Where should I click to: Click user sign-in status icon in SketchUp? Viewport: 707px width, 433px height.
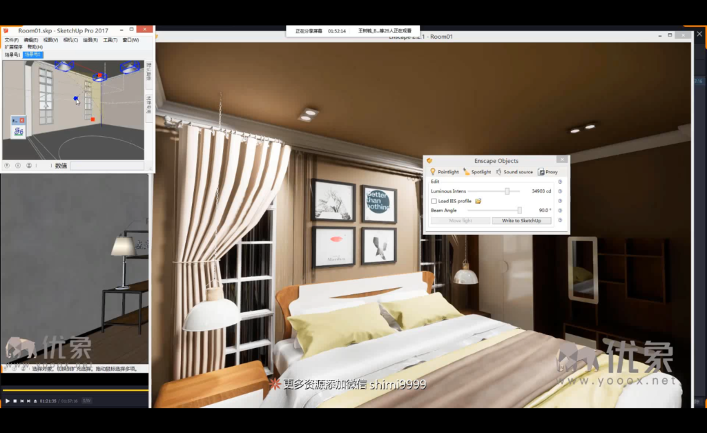point(29,166)
